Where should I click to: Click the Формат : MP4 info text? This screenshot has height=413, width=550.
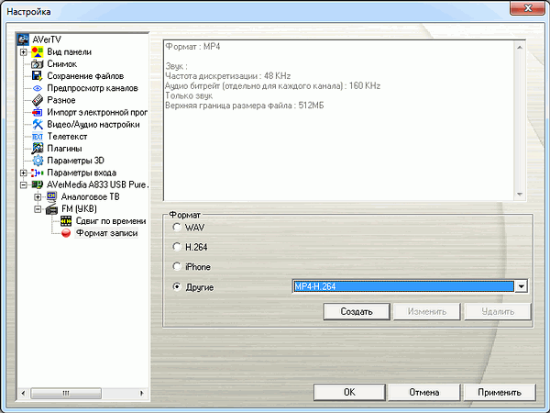[x=192, y=47]
